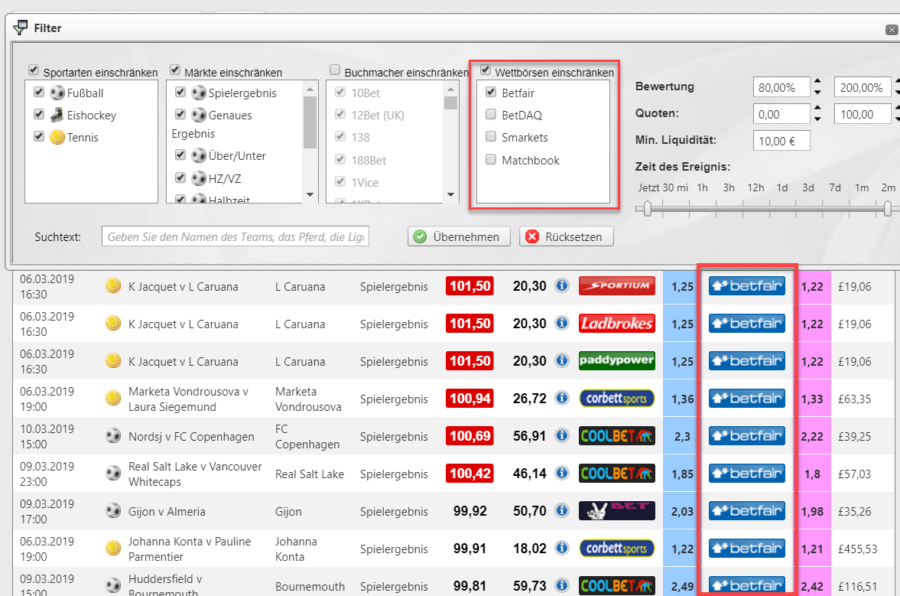Viewport: 900px width, 596px height.
Task: Click the Übernehmen button
Action: tap(459, 236)
